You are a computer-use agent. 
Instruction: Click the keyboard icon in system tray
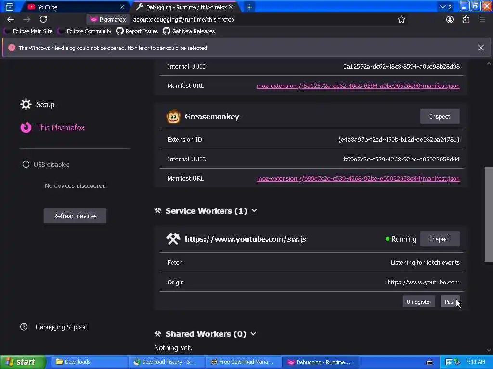429,362
